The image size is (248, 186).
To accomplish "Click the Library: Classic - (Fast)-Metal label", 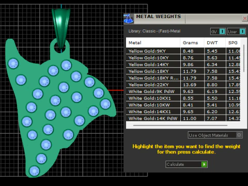I will pos(154,31).
